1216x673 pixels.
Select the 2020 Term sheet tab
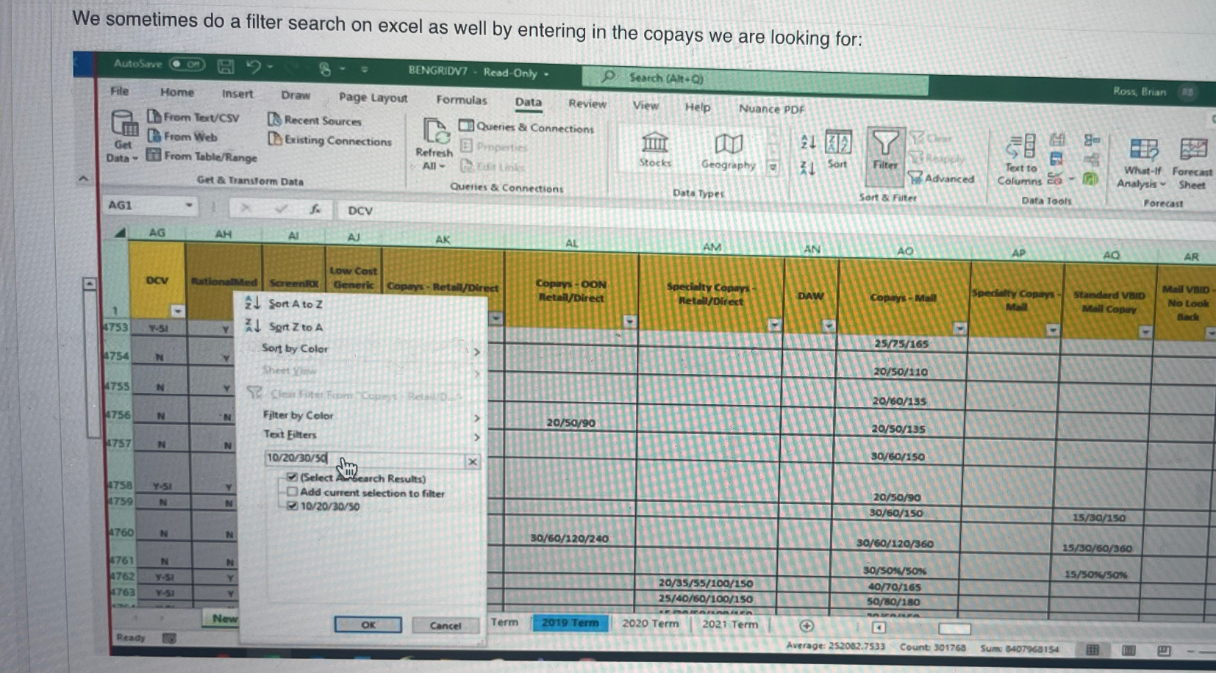point(651,623)
